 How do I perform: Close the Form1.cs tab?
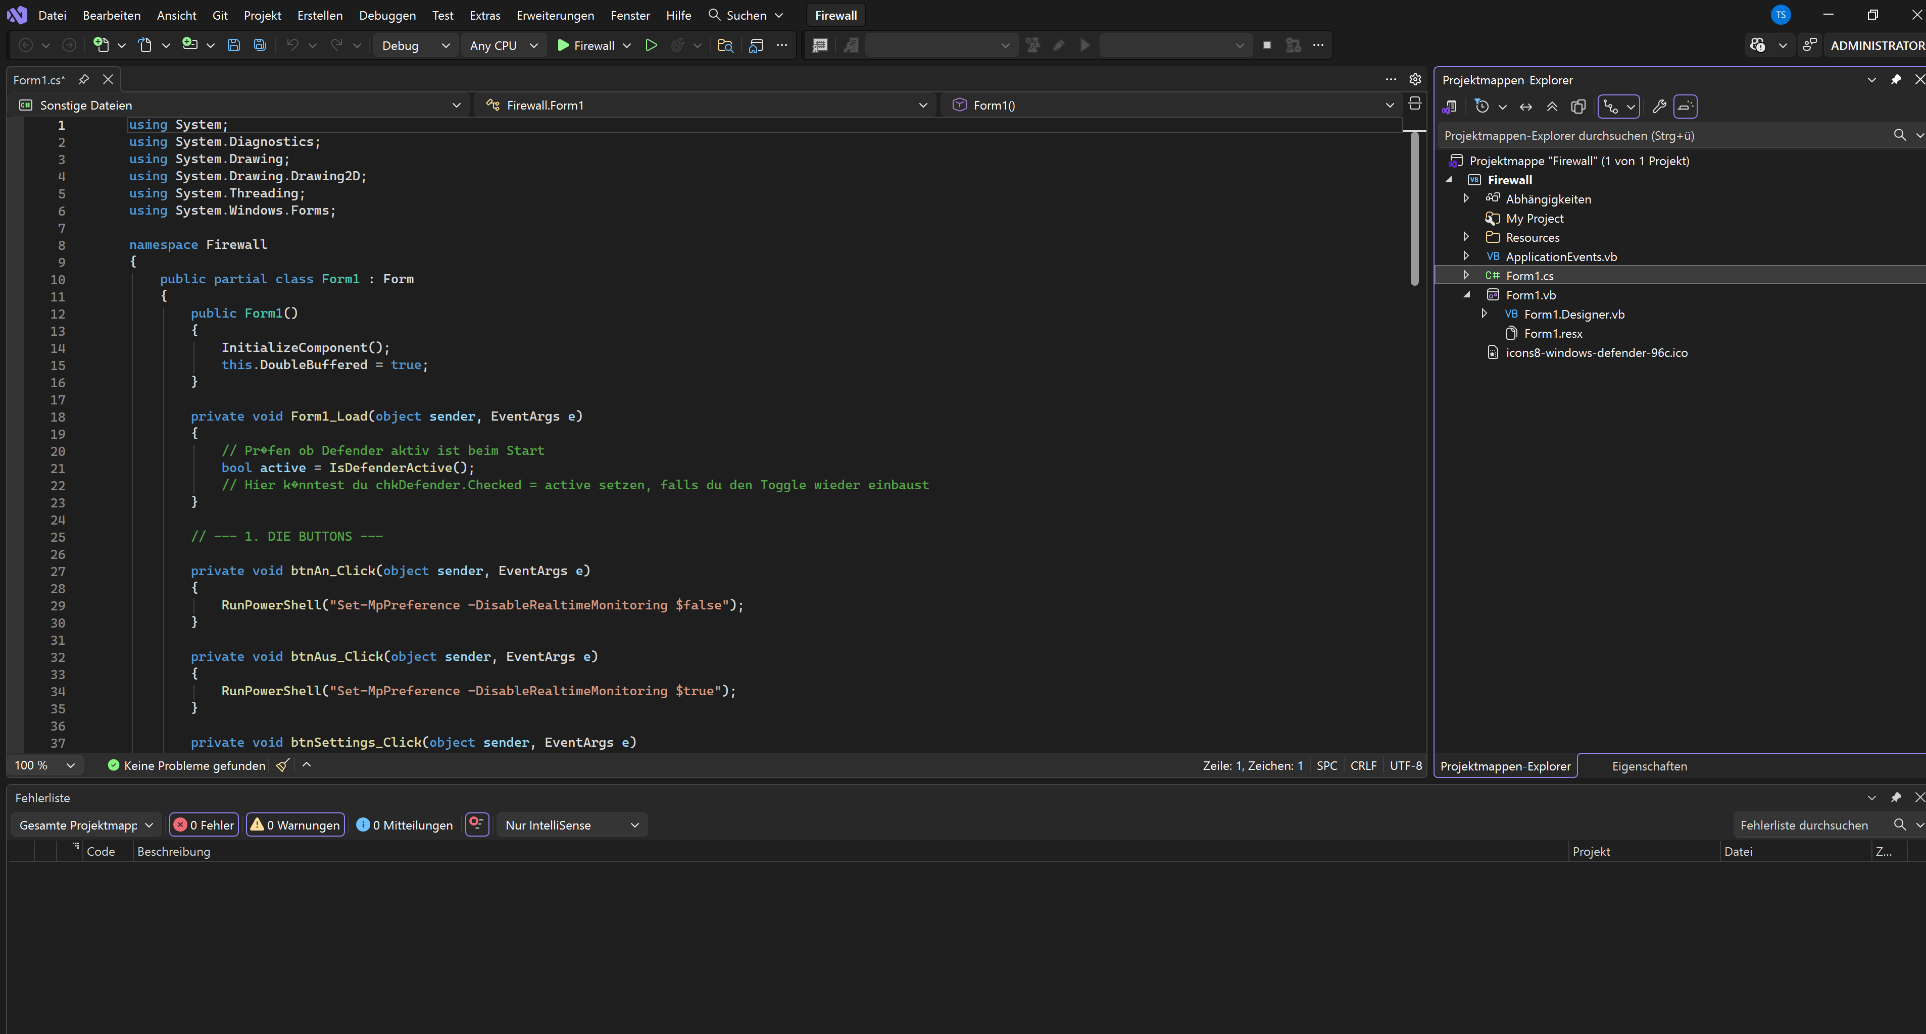pyautogui.click(x=108, y=79)
